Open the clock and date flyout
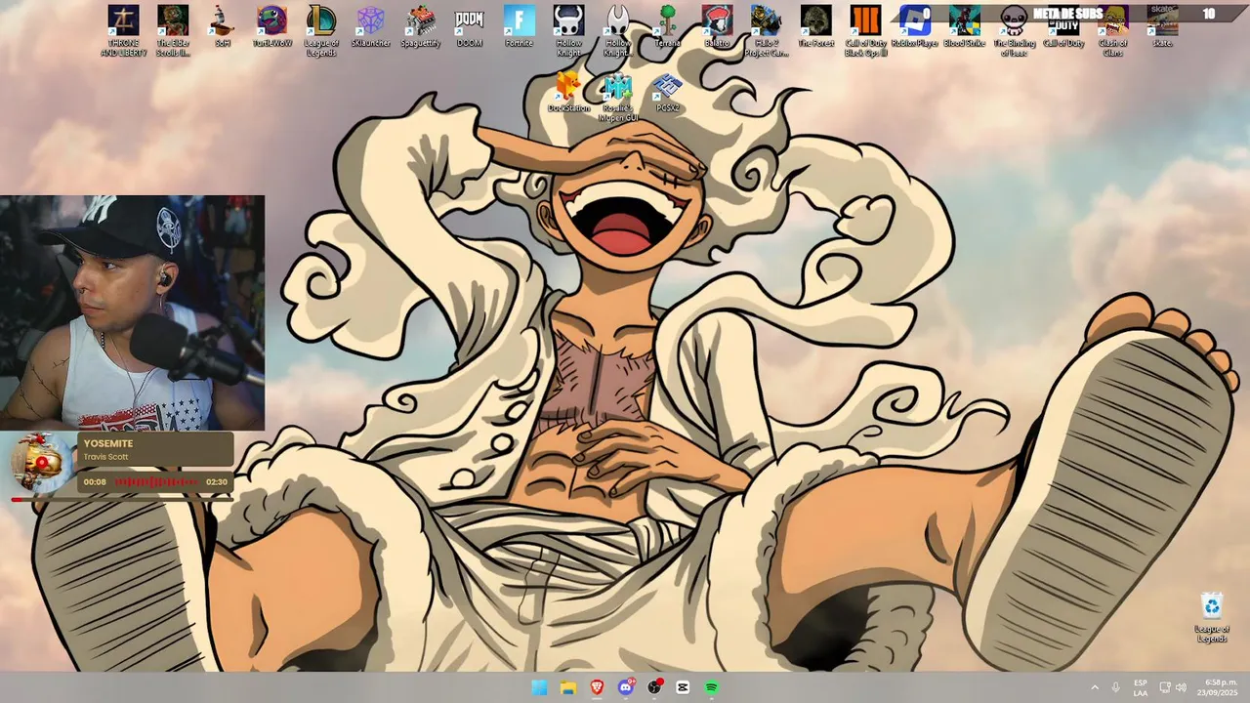This screenshot has height=703, width=1250. pyautogui.click(x=1218, y=687)
